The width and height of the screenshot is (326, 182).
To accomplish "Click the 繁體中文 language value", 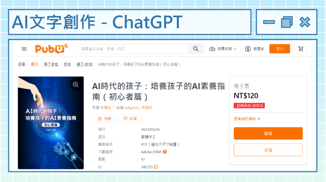I will 148,137.
